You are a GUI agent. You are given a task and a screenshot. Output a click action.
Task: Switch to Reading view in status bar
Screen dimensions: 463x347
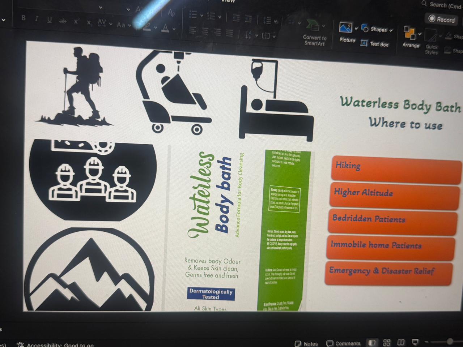coord(401,342)
